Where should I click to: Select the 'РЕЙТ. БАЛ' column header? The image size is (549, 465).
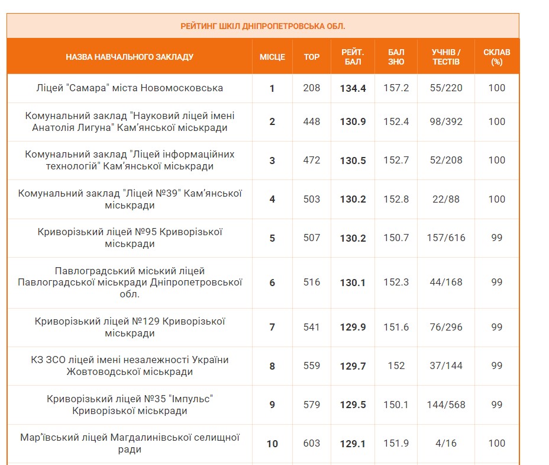point(353,57)
